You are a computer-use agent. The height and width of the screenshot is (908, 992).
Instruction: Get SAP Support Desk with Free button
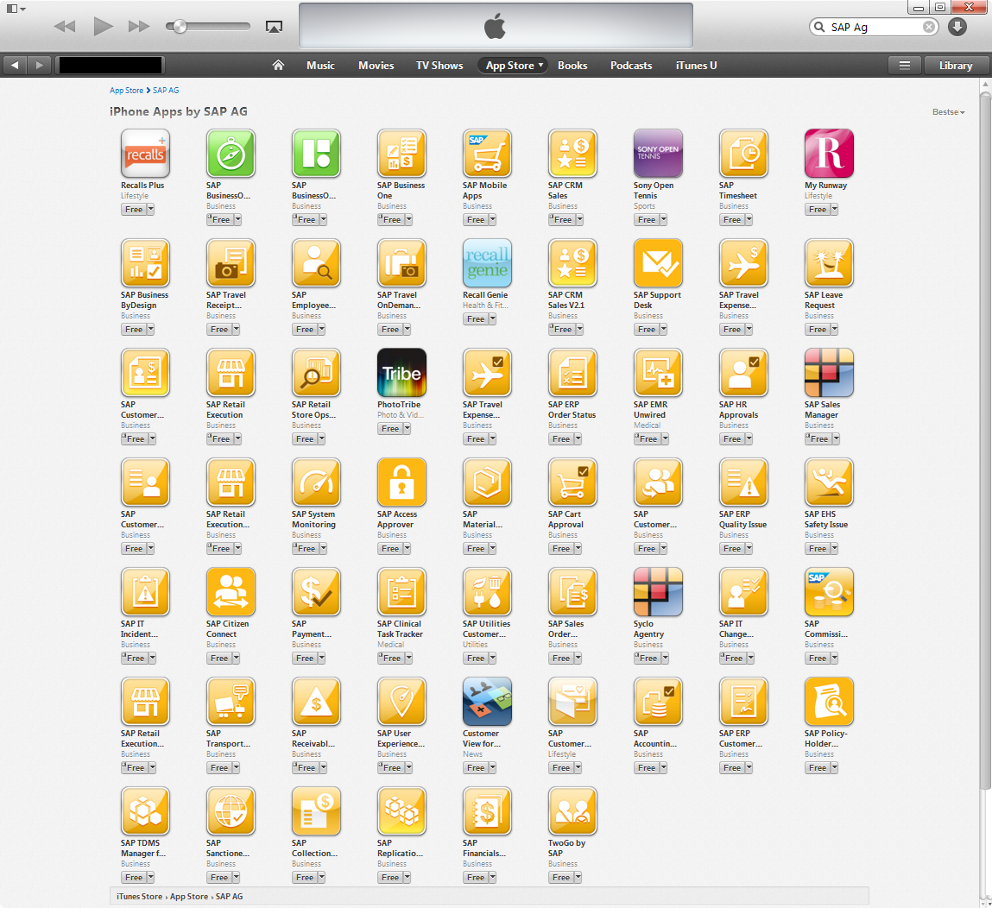646,330
